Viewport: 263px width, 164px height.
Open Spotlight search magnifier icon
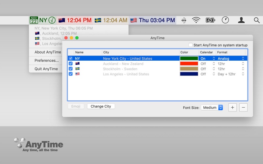(x=257, y=20)
